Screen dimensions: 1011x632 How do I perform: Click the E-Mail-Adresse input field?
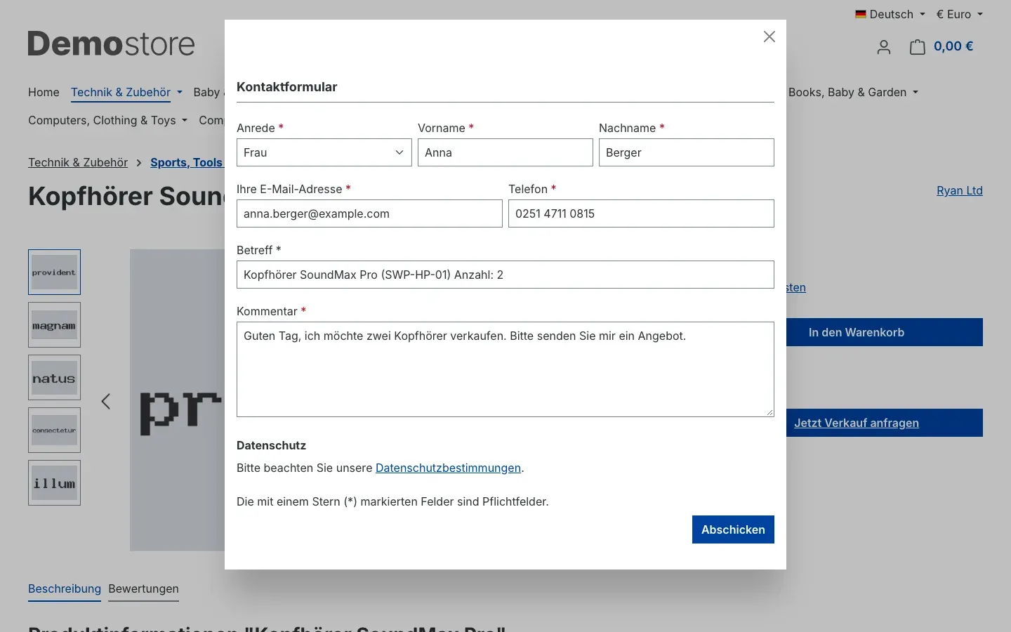pyautogui.click(x=369, y=213)
